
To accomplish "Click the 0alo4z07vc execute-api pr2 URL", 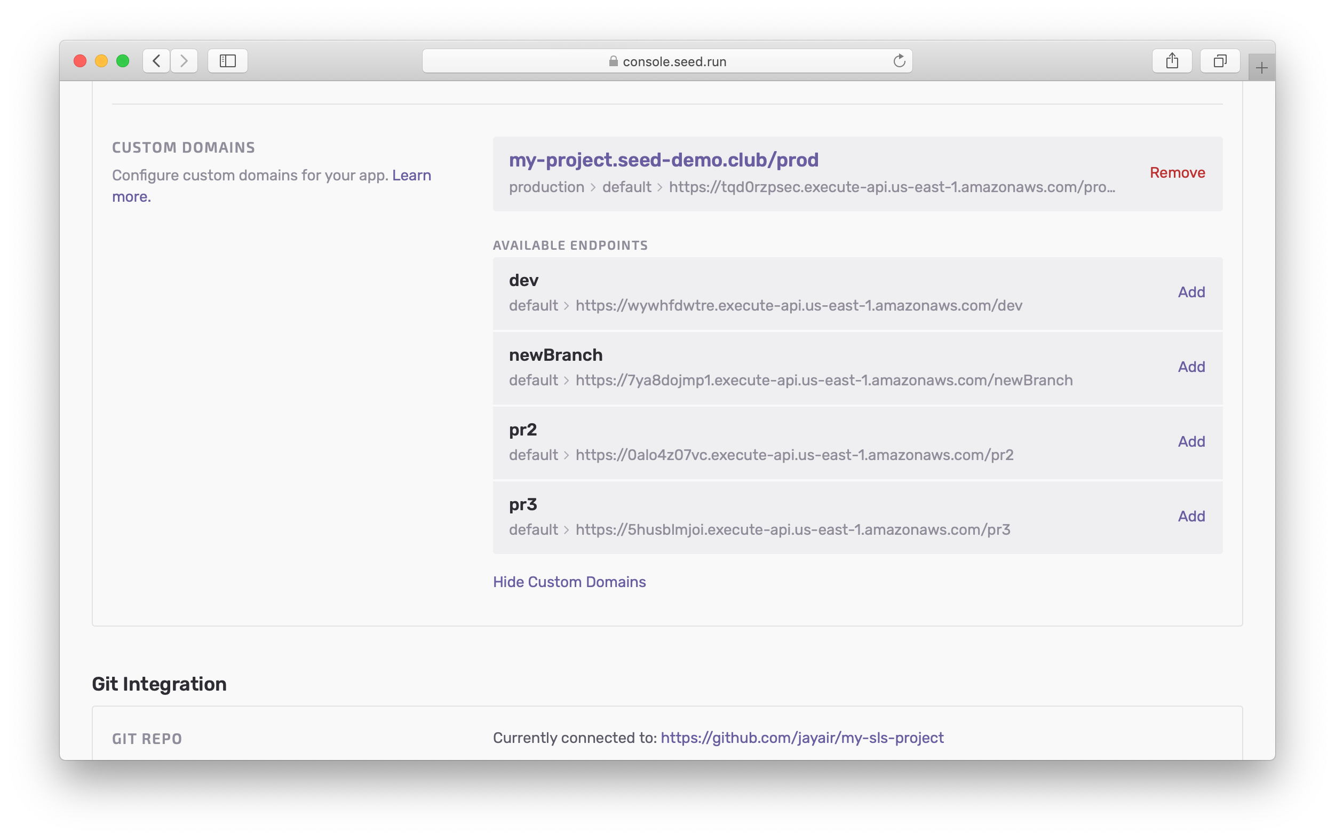I will click(x=794, y=455).
